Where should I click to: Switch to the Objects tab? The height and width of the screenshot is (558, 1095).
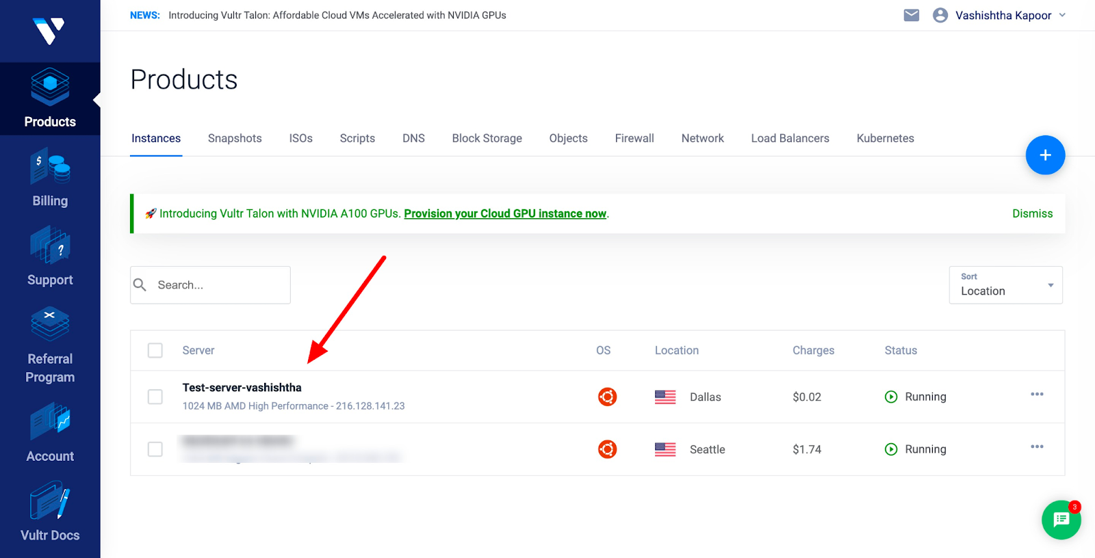click(x=568, y=138)
